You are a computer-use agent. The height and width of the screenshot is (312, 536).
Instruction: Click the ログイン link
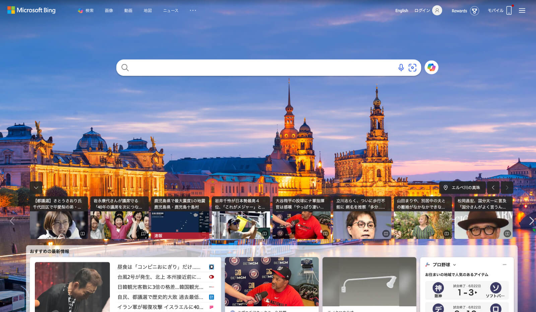pyautogui.click(x=422, y=11)
